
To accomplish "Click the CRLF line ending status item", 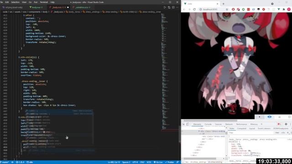I will click(142, 162).
